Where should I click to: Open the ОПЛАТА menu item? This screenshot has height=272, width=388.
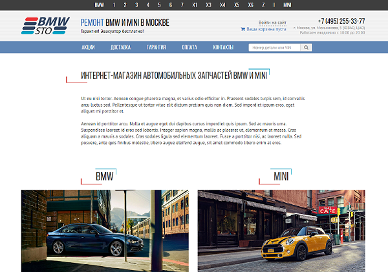click(189, 47)
